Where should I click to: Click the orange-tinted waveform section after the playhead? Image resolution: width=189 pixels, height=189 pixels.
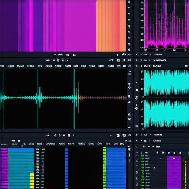(x=102, y=98)
